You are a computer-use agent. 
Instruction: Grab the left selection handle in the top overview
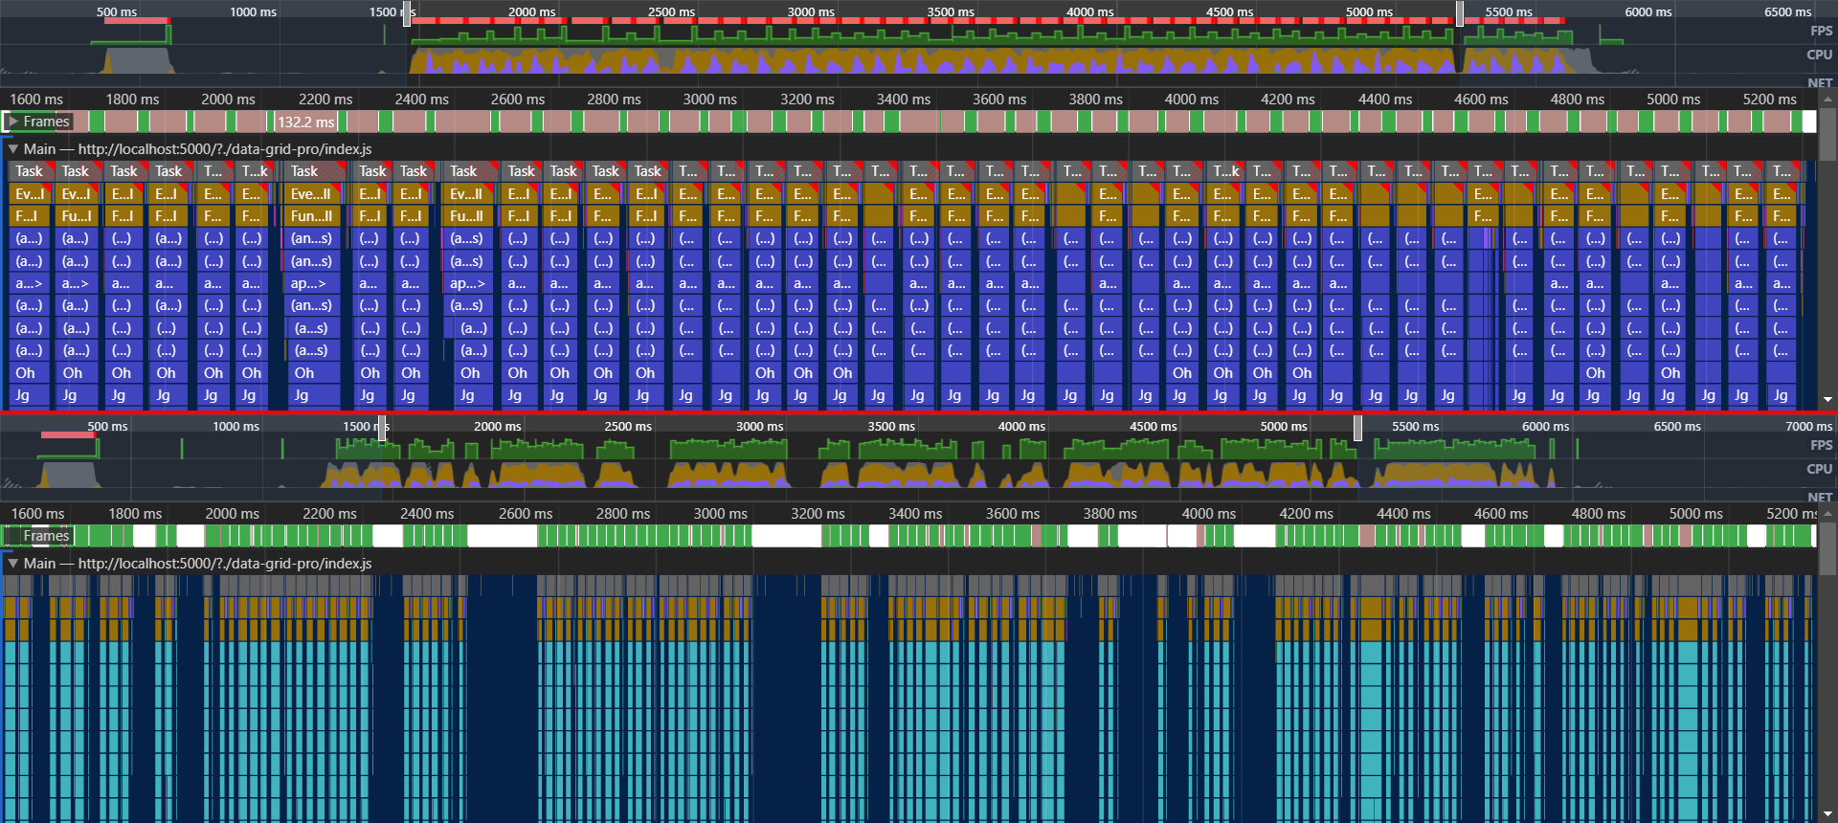(x=407, y=13)
